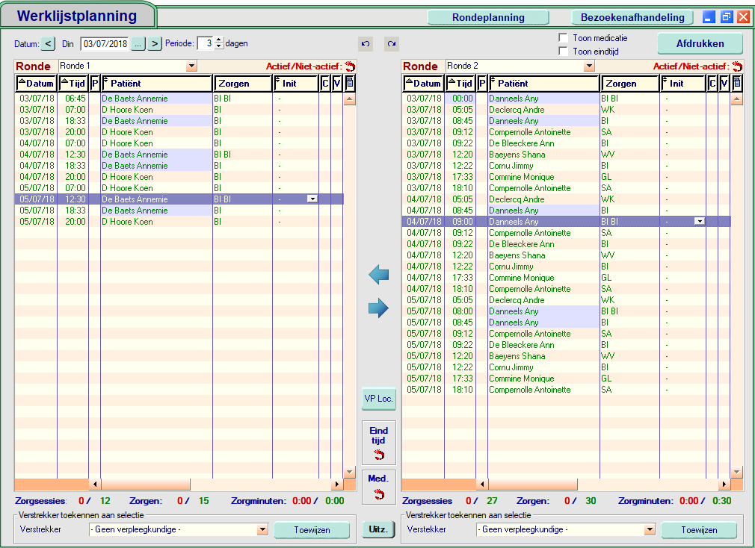
Task: Select D Hoore Koen 03/07/18 07:00 row
Action: pos(179,110)
